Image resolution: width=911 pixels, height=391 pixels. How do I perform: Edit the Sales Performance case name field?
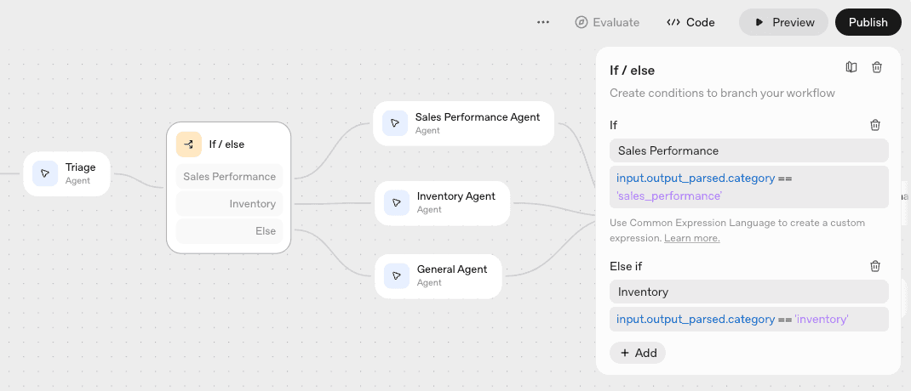(x=748, y=150)
